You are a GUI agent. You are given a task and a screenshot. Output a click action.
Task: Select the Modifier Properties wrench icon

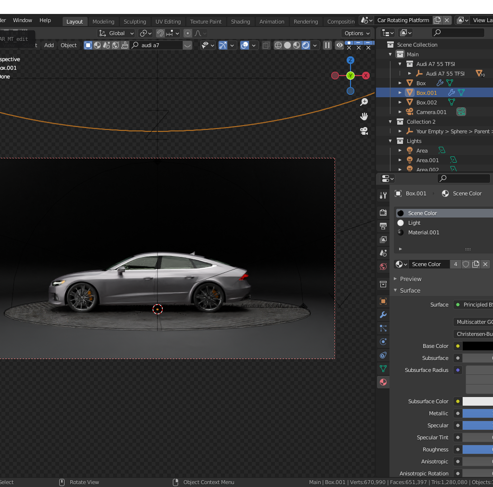coord(383,315)
